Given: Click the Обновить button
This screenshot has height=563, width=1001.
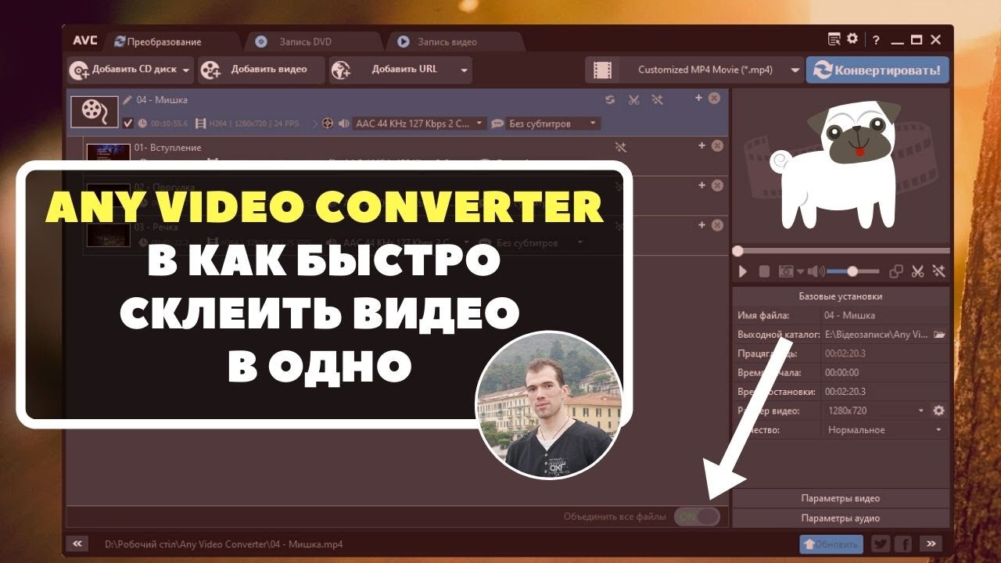Looking at the screenshot, I should click(x=831, y=544).
